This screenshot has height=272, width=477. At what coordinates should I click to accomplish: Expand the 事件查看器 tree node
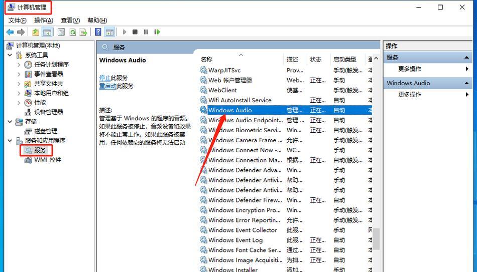coord(19,74)
